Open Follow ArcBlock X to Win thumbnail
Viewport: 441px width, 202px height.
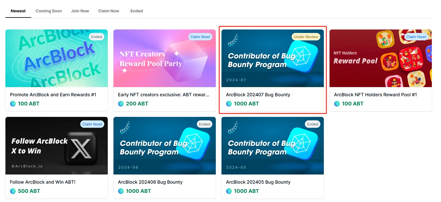(56, 146)
